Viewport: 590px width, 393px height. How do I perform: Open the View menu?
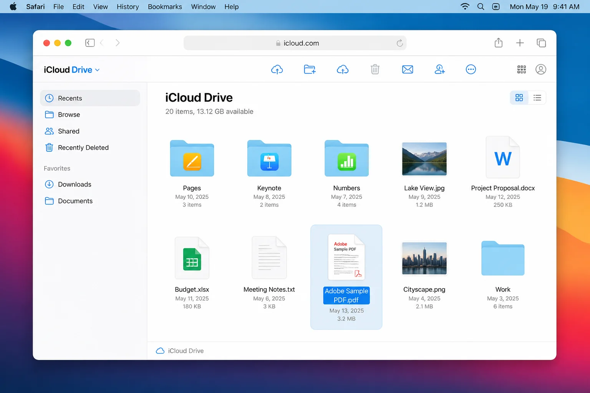pos(100,7)
